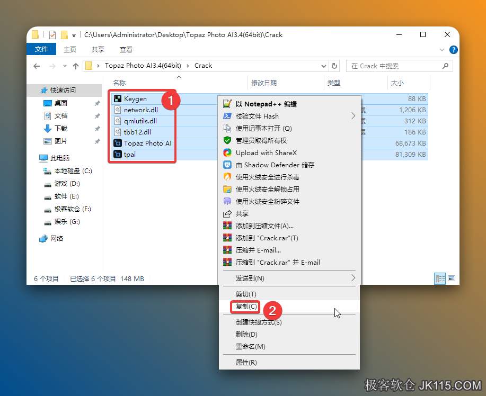Screen dimensions: 486x396
Task: Sort by the 修改日期 column header
Action: coord(264,83)
